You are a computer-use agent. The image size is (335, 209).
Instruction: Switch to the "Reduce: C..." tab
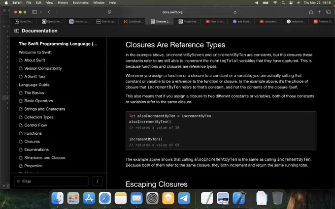pyautogui.click(x=323, y=22)
